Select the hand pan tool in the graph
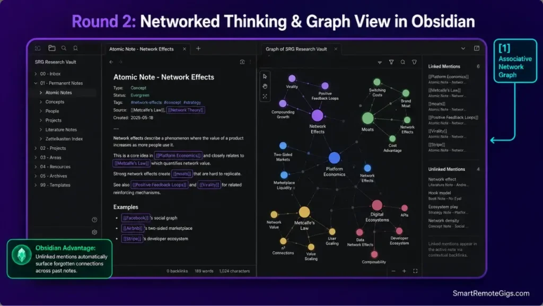The height and width of the screenshot is (306, 543). (265, 86)
